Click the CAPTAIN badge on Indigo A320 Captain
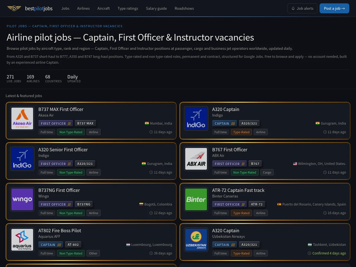 225,123
